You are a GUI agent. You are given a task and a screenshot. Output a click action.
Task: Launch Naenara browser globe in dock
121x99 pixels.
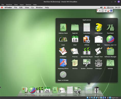pos(32,90)
